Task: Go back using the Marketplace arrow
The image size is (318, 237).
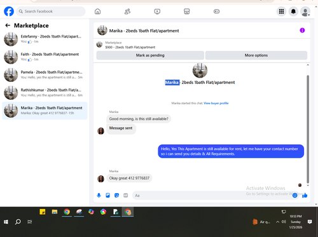Action: click(x=8, y=25)
